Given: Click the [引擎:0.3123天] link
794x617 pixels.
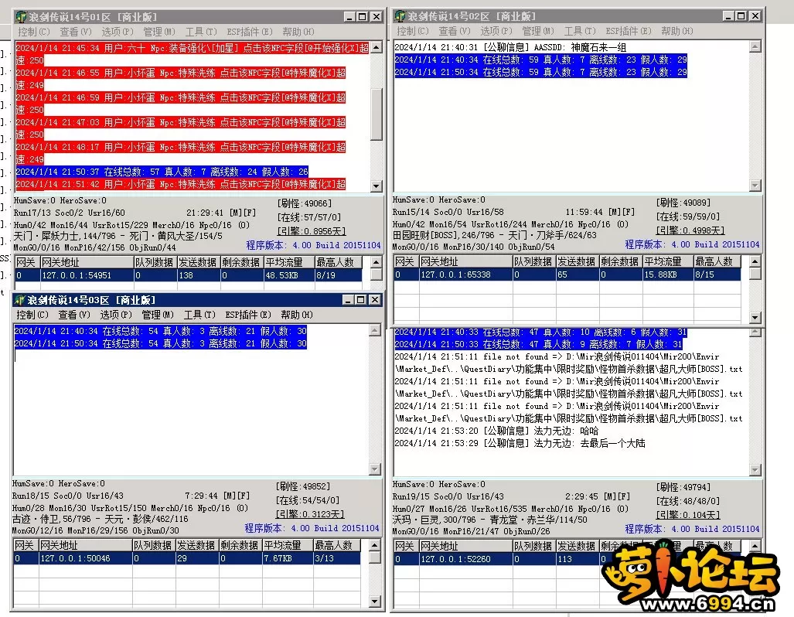Looking at the screenshot, I should (310, 514).
